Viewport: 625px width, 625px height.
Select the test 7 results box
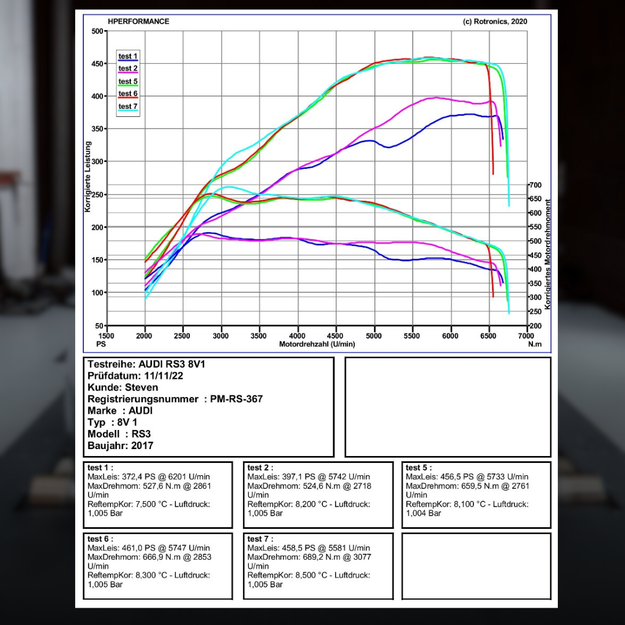click(317, 566)
